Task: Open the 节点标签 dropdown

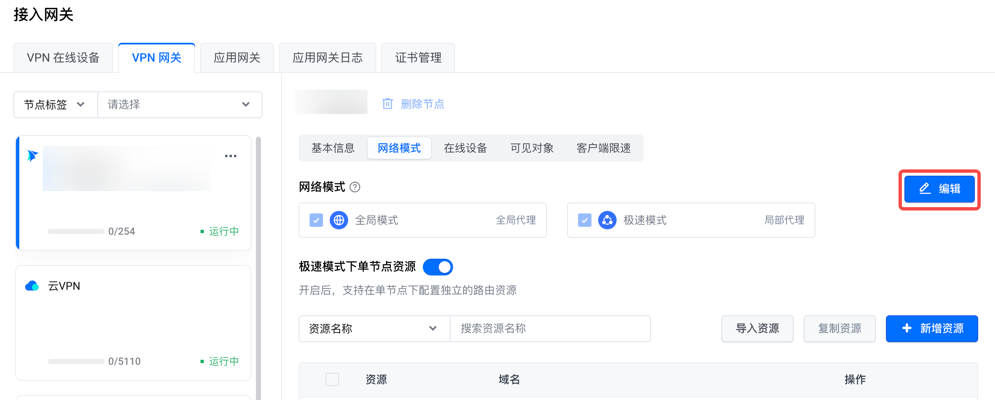Action: (x=55, y=105)
